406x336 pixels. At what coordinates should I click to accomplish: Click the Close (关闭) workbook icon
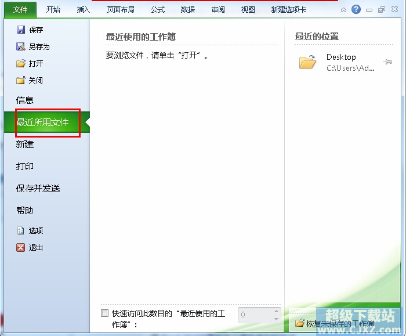click(x=21, y=80)
